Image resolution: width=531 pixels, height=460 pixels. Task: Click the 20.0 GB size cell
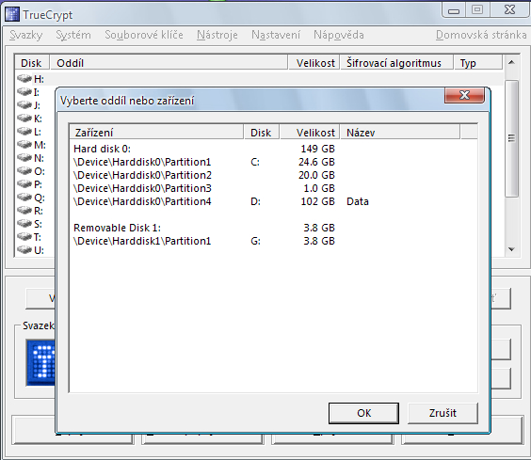tap(316, 175)
